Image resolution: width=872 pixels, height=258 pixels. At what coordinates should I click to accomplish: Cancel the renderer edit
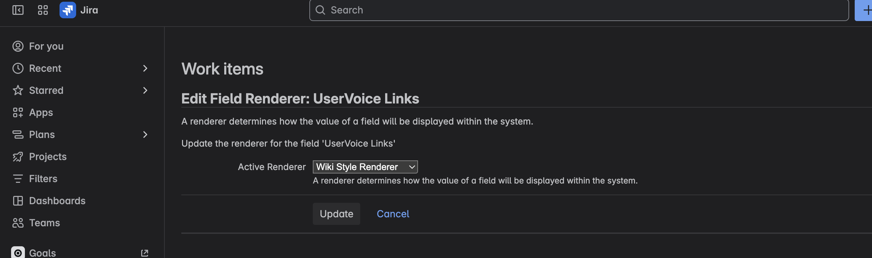393,214
